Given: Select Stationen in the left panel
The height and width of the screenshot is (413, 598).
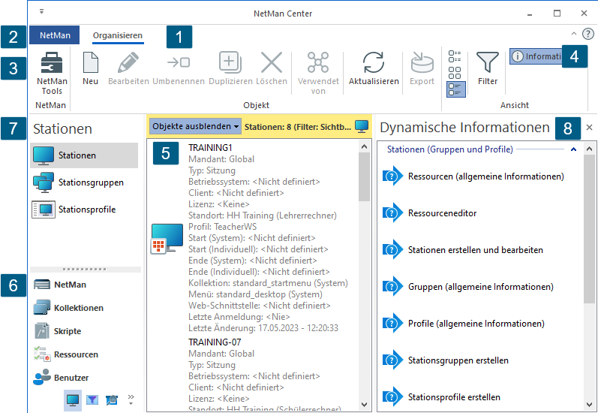Looking at the screenshot, I should [x=84, y=155].
